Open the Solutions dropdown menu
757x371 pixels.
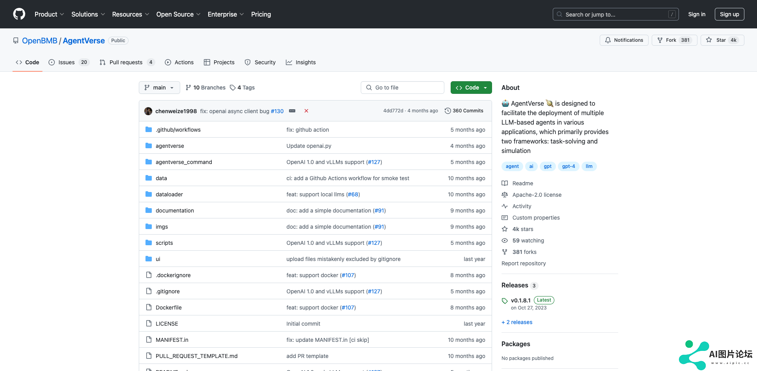pos(88,14)
